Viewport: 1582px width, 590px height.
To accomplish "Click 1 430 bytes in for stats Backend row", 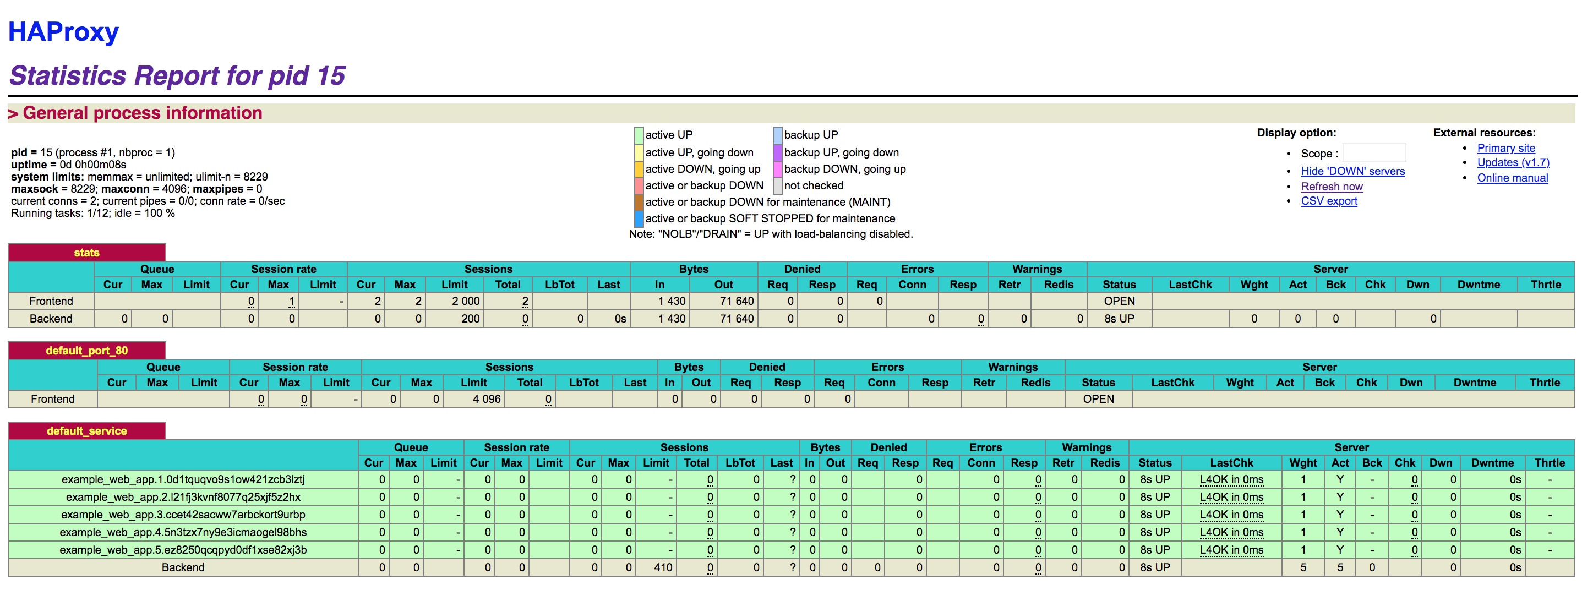I will pyautogui.click(x=671, y=319).
